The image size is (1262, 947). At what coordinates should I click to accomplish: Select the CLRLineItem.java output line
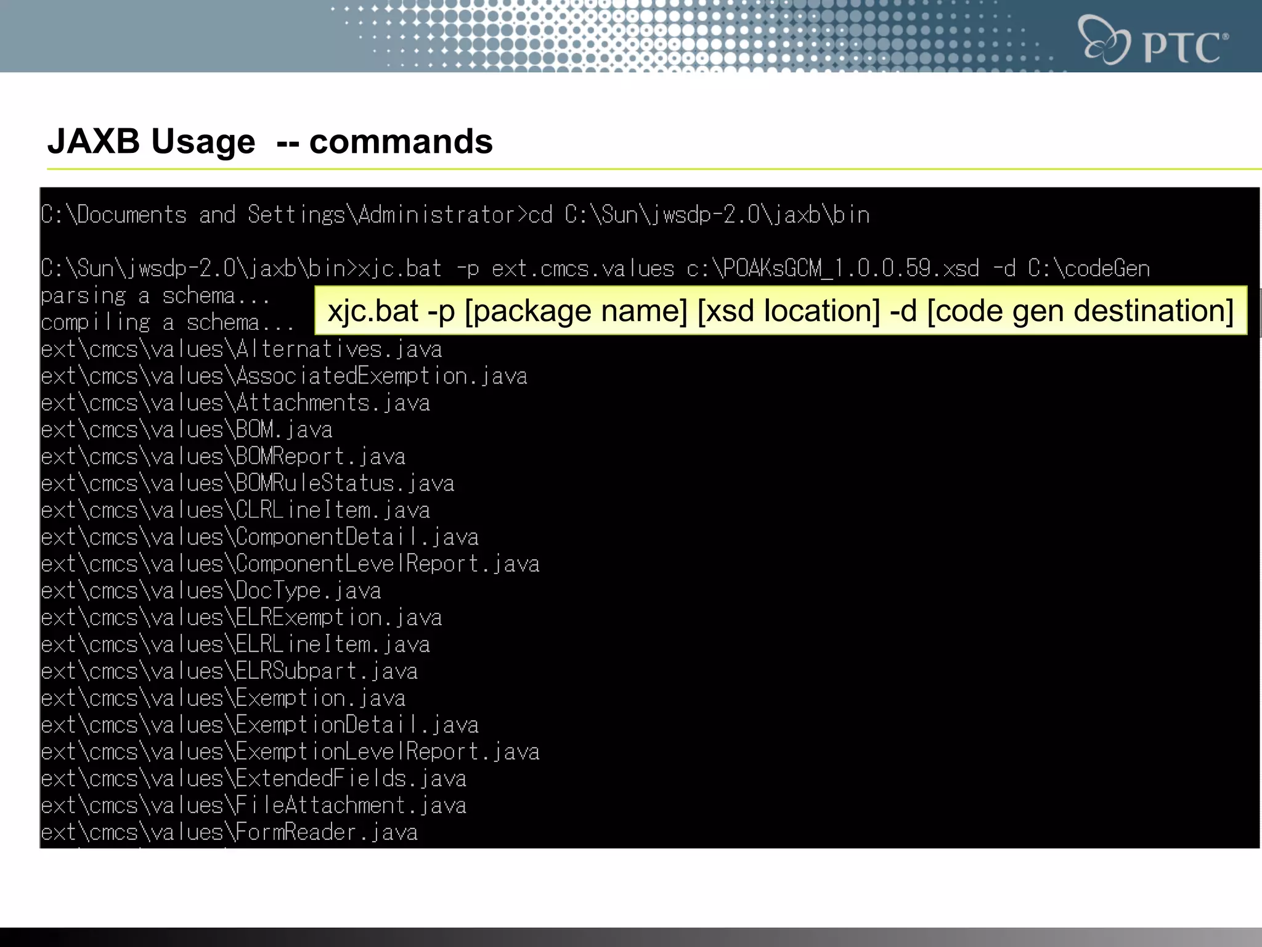[235, 510]
